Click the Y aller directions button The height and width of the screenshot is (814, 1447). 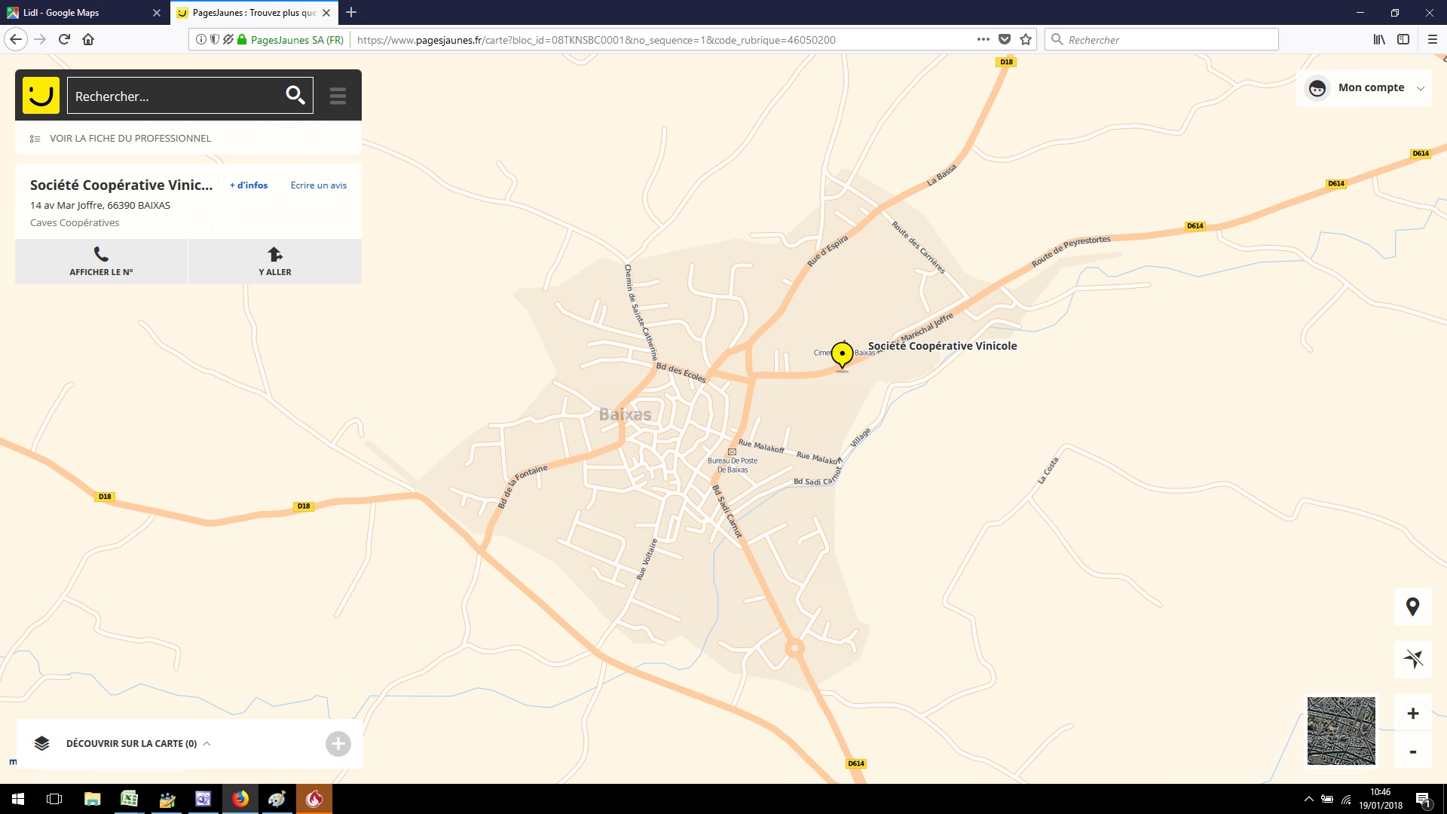pos(274,262)
